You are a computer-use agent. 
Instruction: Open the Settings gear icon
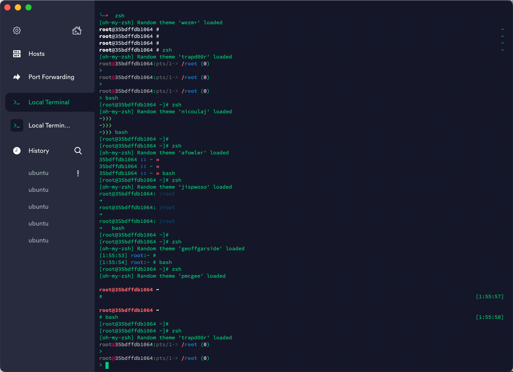pos(17,30)
